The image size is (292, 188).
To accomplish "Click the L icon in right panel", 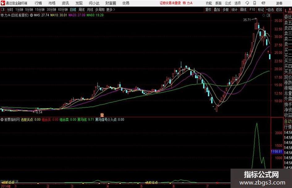I will (x=286, y=11).
